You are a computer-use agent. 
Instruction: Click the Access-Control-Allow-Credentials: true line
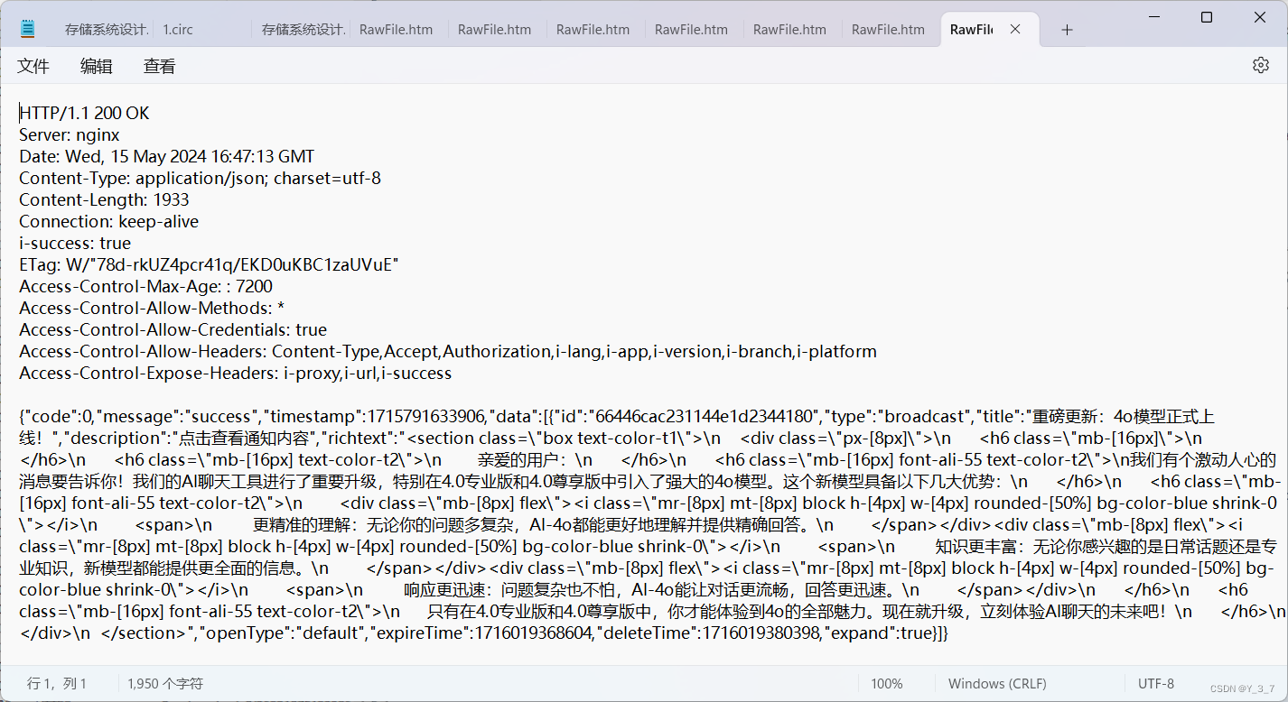point(173,329)
